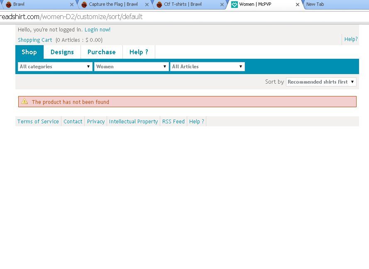Click the browser address bar URL
369x269 pixels.
83,17
